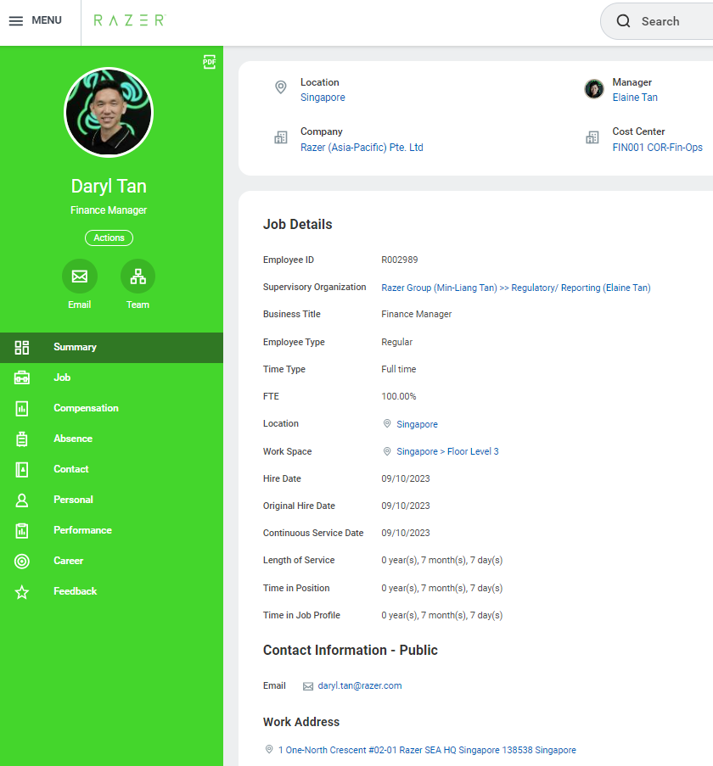Open the Actions button menu
The height and width of the screenshot is (766, 713).
pos(109,238)
